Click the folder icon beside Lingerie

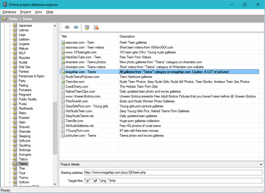point(15,44)
